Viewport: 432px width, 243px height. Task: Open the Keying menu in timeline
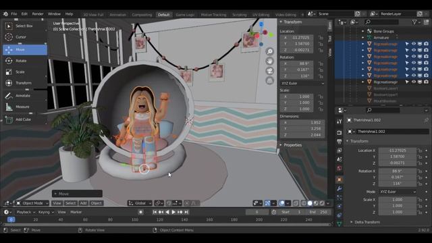tap(46, 212)
